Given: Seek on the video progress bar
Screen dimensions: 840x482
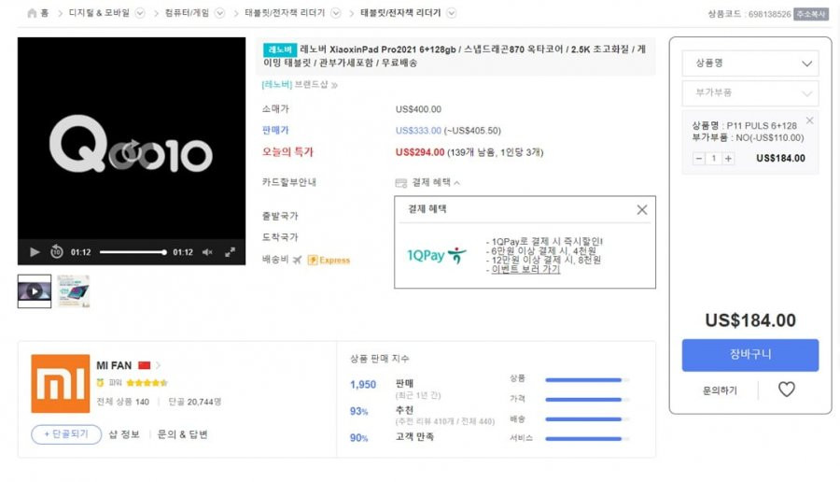Looking at the screenshot, I should click(133, 252).
